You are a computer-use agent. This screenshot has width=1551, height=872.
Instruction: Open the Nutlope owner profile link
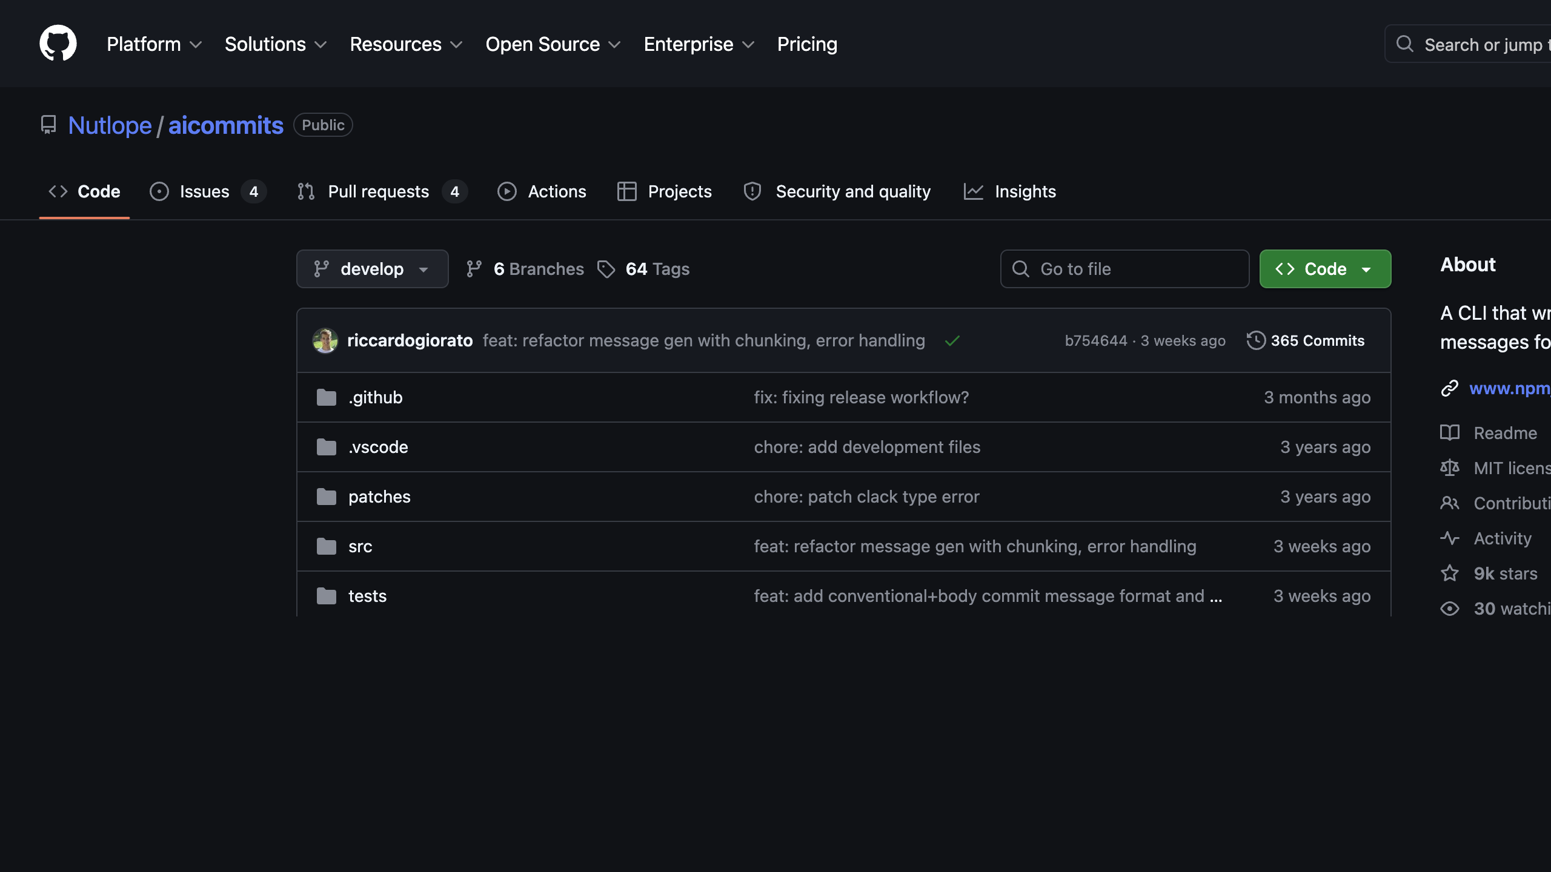(110, 125)
